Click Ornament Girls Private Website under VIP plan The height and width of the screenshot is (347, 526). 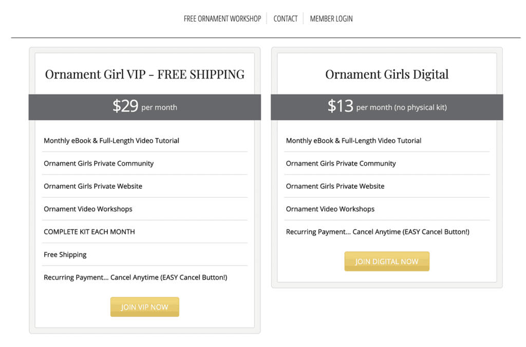click(92, 186)
